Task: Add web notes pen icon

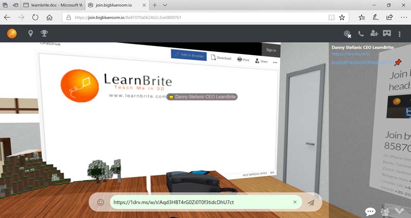Action: pos(376,17)
